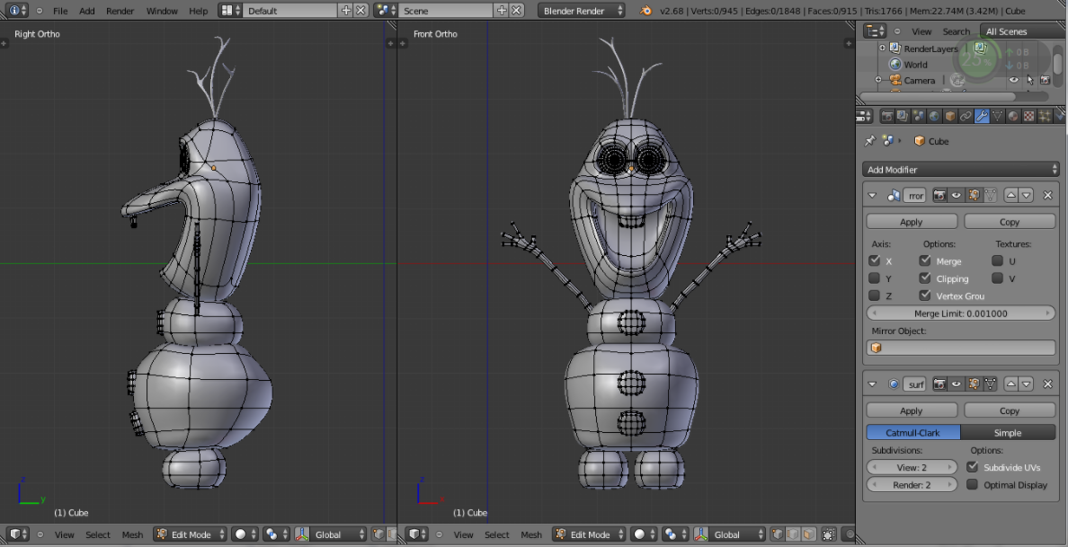Move the Subsurf modifier down
The height and width of the screenshot is (547, 1068).
point(1027,384)
